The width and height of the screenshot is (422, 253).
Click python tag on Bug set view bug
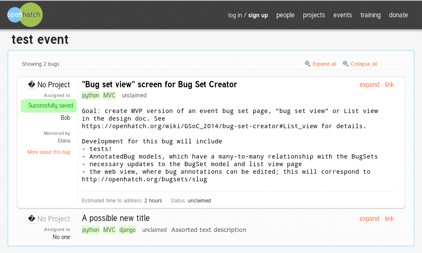click(x=91, y=95)
